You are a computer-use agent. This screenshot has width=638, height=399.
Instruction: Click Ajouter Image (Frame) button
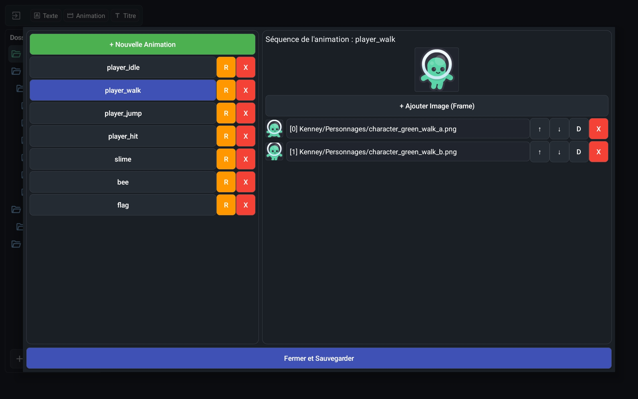(437, 106)
